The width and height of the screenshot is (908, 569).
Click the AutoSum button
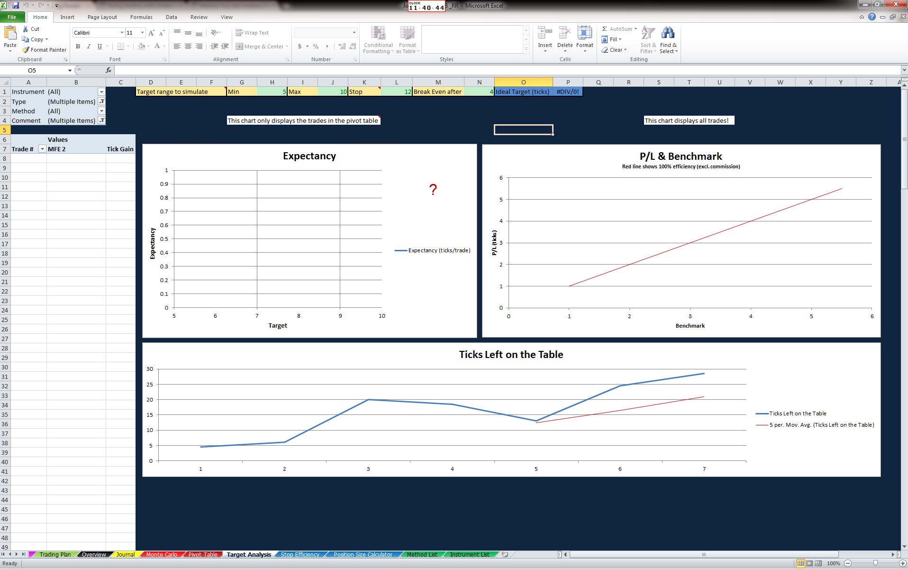619,29
